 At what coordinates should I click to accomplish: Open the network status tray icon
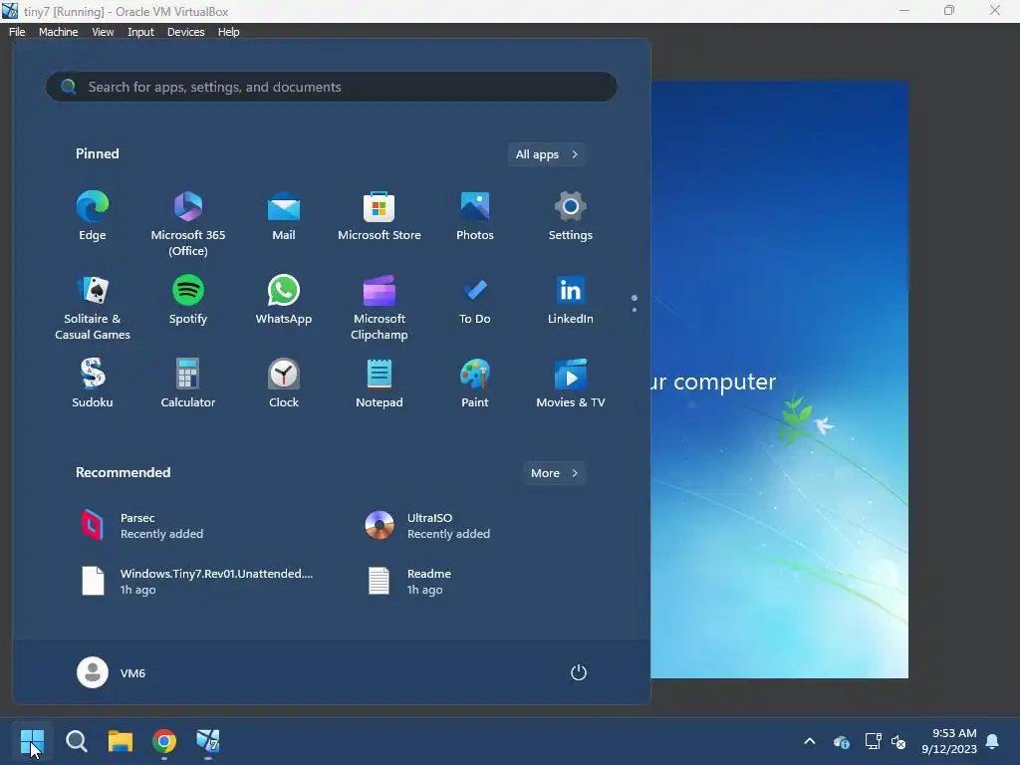coord(873,741)
